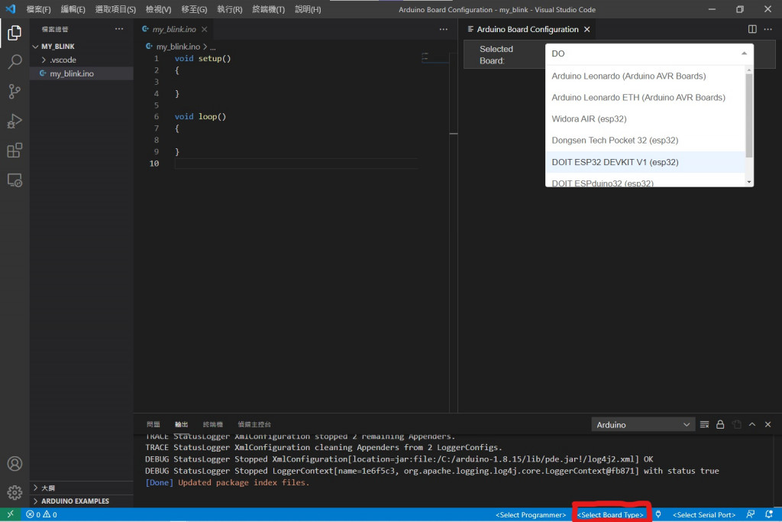Close the bottom output panel

[x=768, y=425]
